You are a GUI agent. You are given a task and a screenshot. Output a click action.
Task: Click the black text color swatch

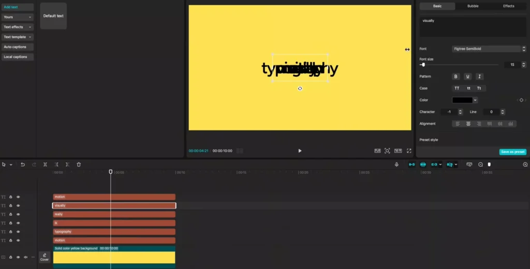click(462, 100)
